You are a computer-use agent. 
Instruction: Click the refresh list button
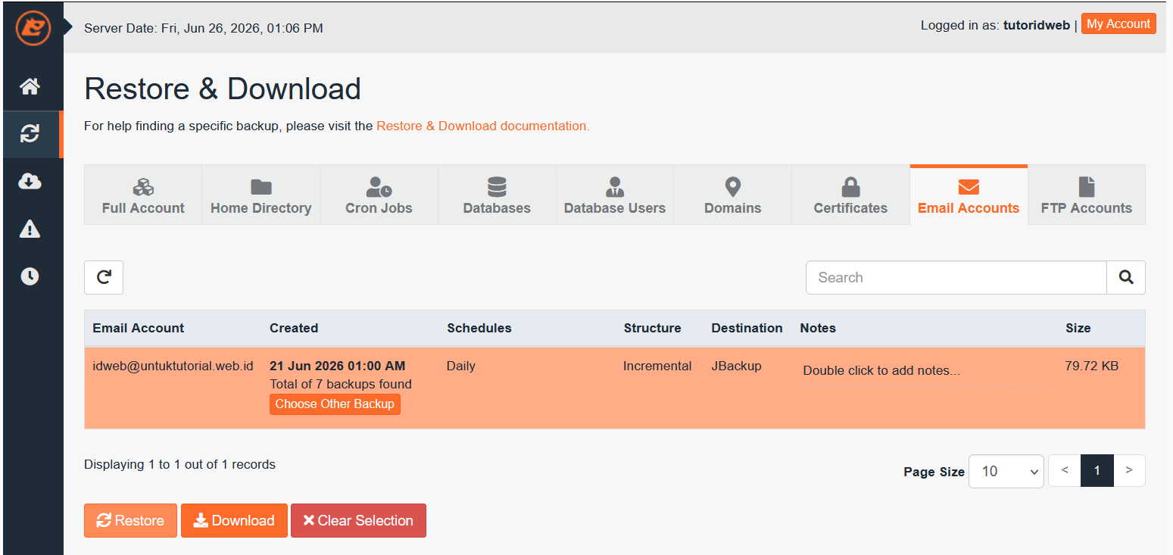coord(104,277)
